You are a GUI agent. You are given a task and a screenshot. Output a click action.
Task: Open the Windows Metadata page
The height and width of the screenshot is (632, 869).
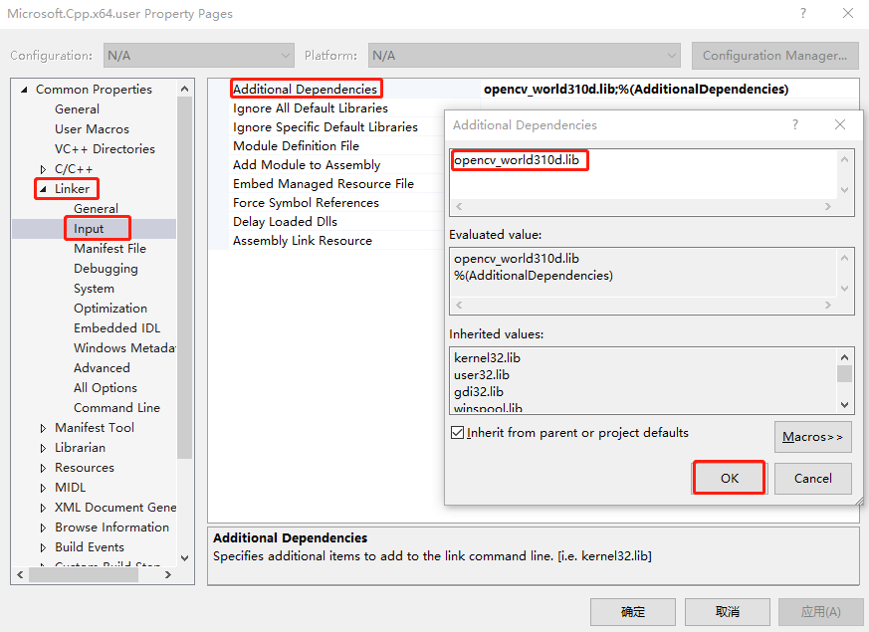click(x=124, y=348)
